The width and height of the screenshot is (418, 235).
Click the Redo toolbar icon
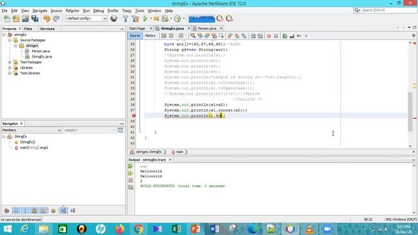[x=56, y=19]
